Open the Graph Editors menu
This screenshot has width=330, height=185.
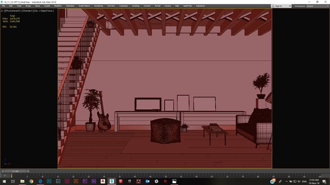84,6
